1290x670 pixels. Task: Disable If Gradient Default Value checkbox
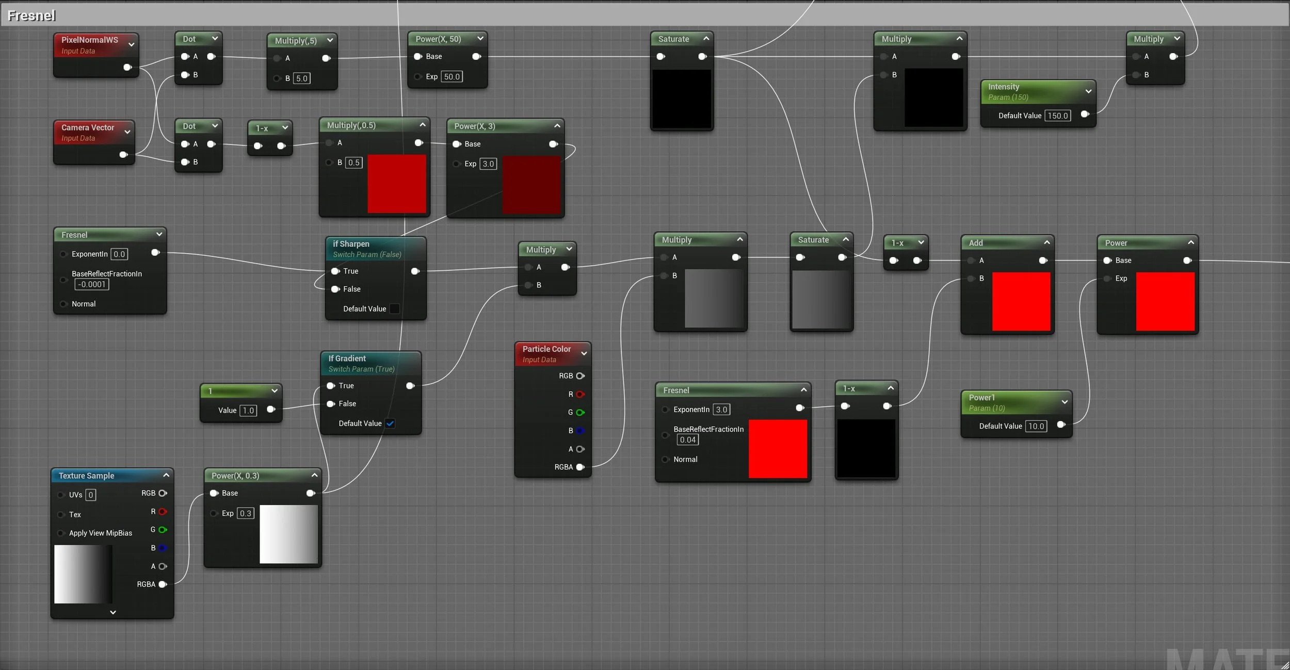[391, 423]
